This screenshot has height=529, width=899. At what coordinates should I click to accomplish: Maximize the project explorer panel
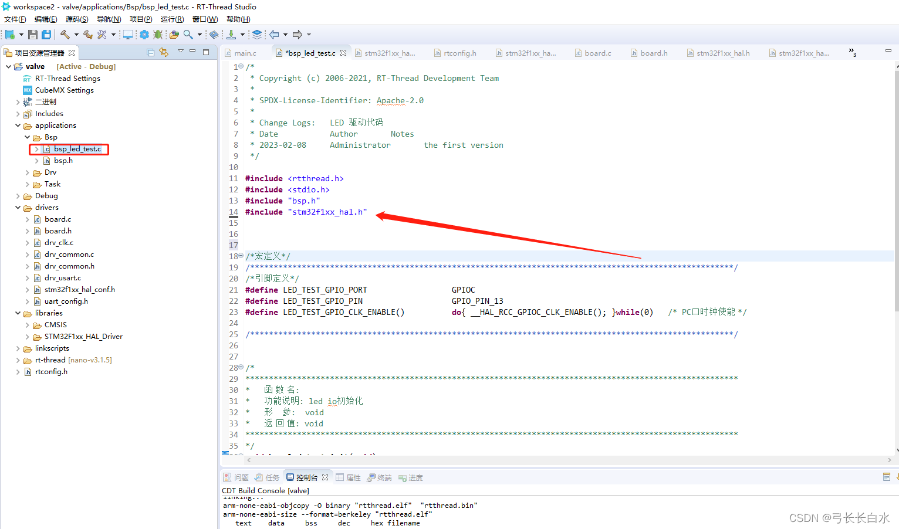(x=206, y=52)
